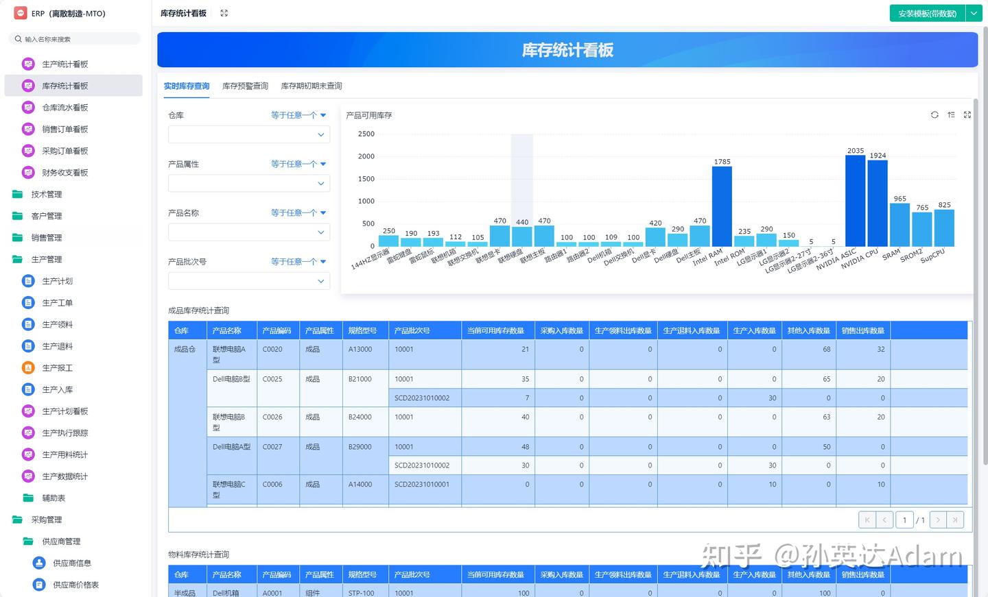This screenshot has width=988, height=597.
Task: Type in the sidebar name search field
Action: [79, 39]
